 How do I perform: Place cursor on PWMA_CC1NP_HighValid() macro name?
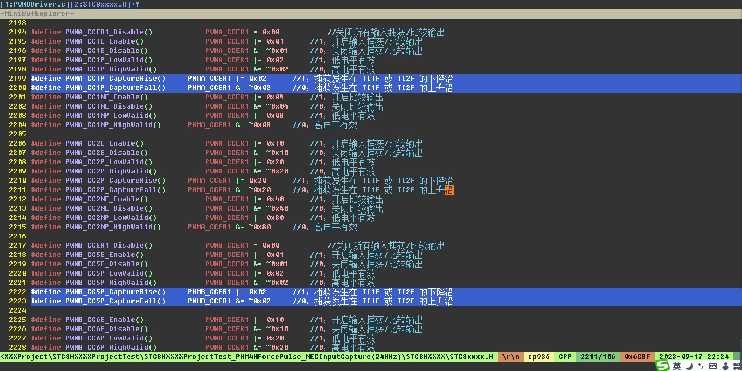pyautogui.click(x=113, y=125)
